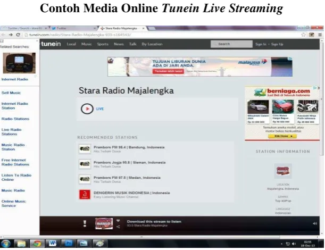
Task: Open the Music menu in TuneIn navigation
Action: [86, 44]
